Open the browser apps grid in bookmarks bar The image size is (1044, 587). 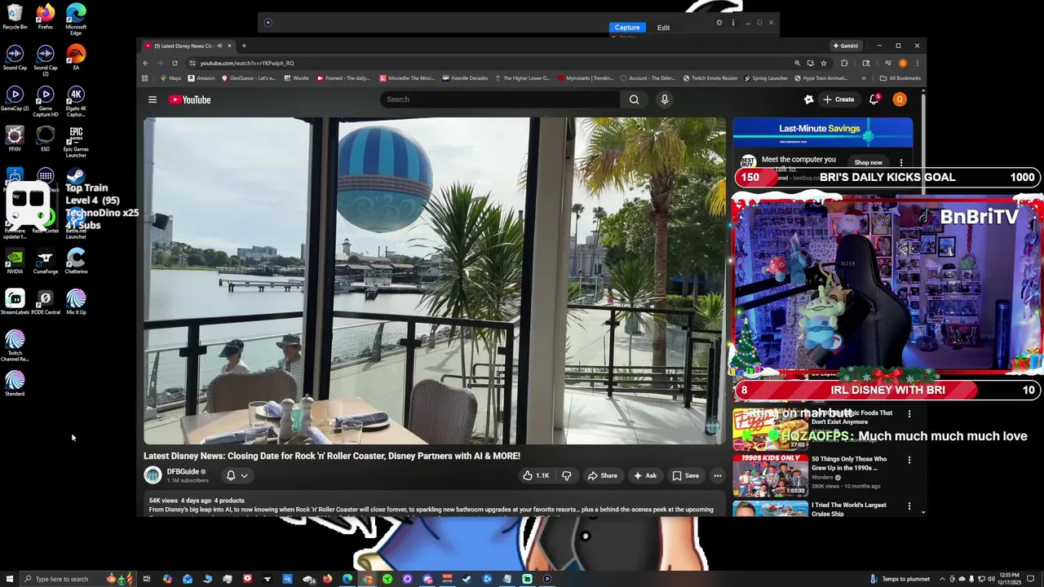click(144, 78)
